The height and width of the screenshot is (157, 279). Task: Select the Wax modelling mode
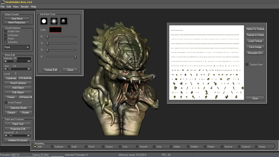pyautogui.click(x=154, y=147)
